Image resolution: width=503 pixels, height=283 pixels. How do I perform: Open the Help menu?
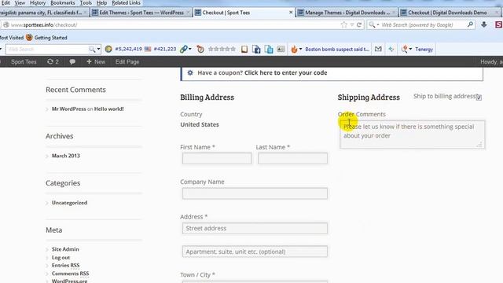click(x=101, y=3)
